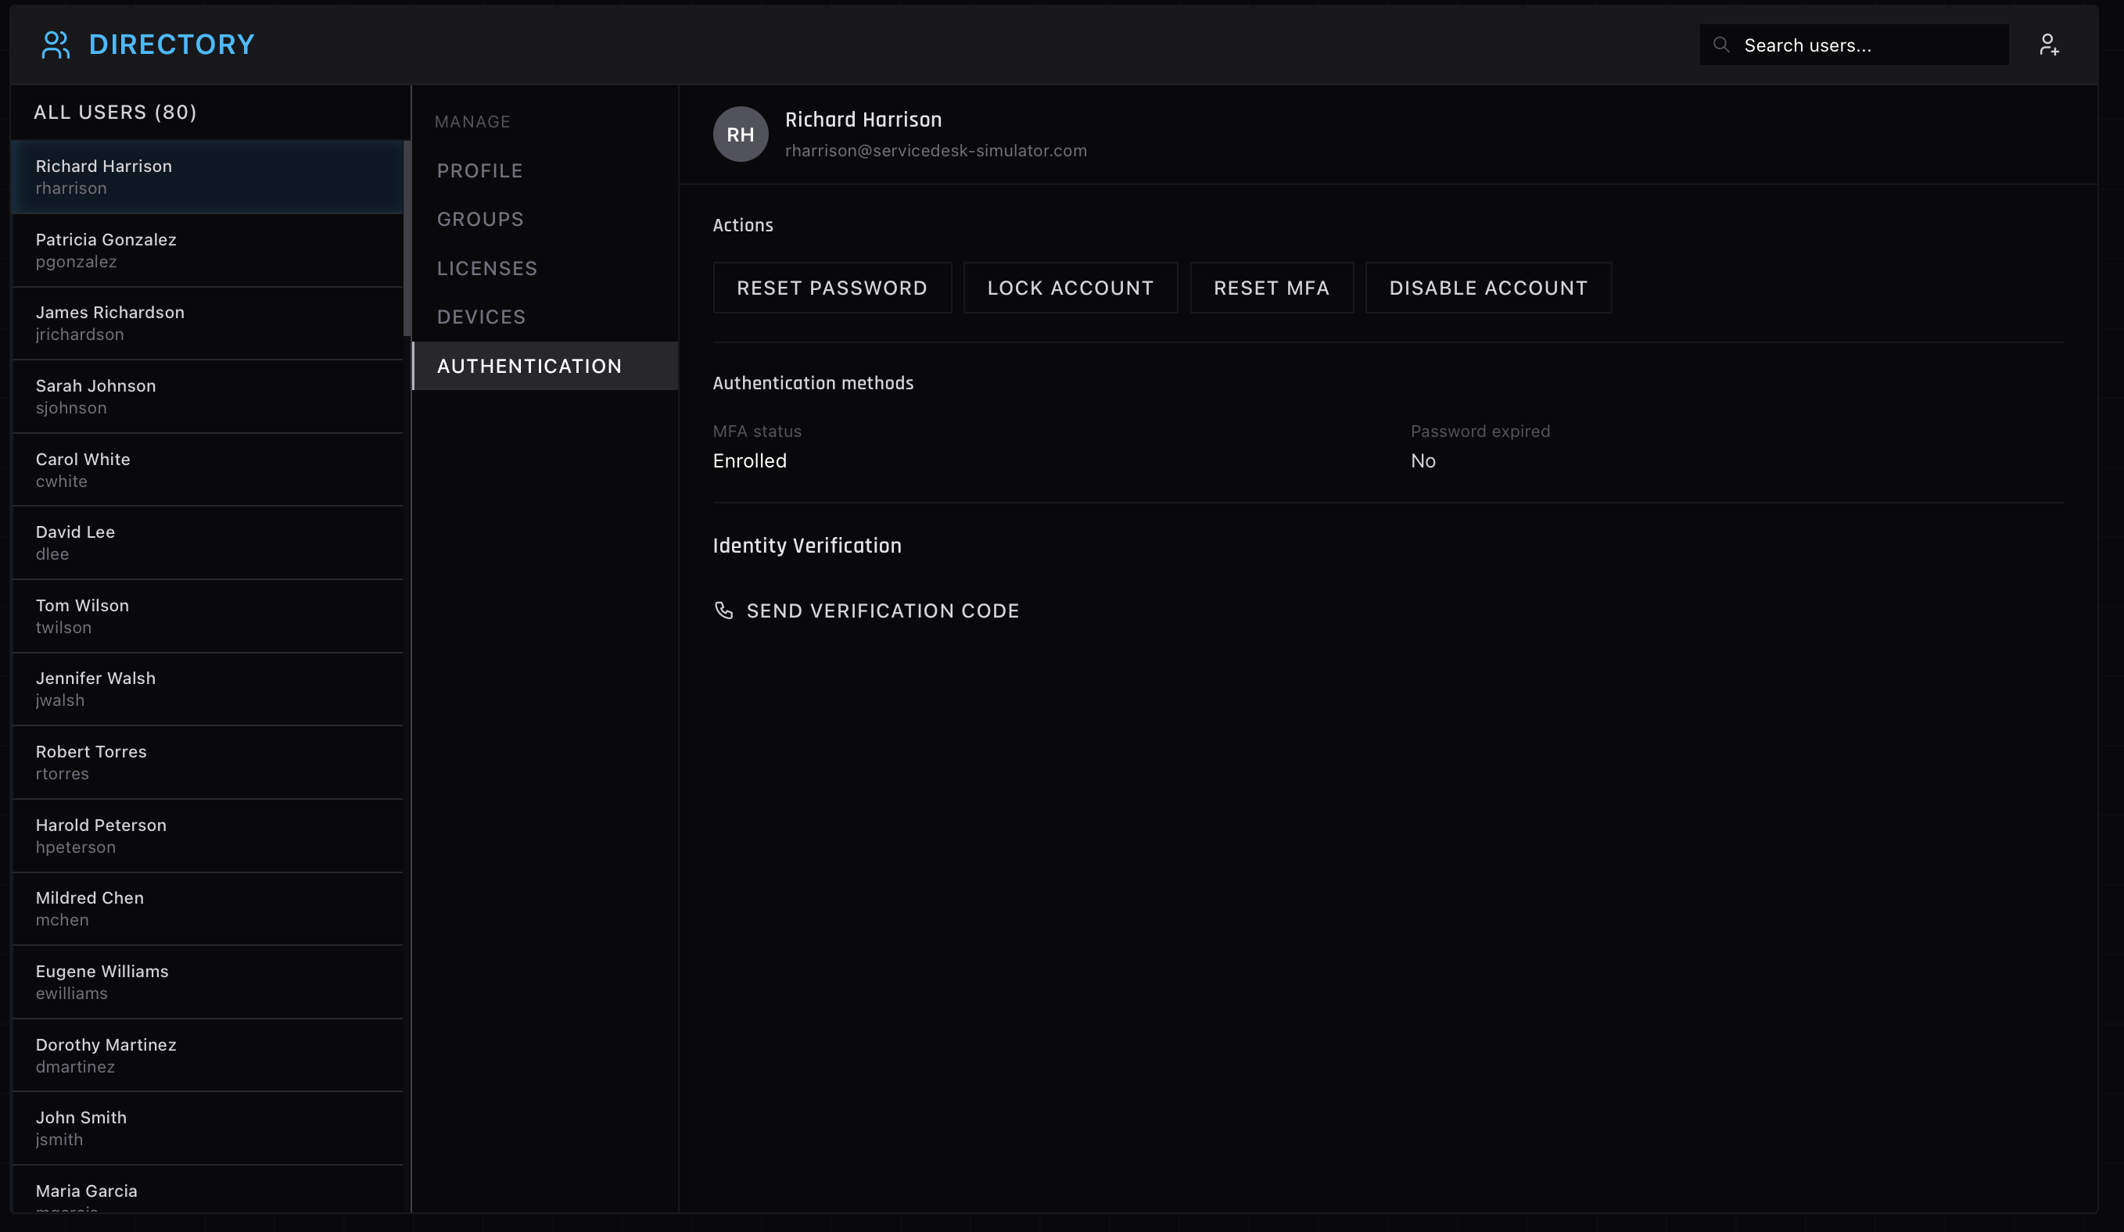Select Maria Garcia user row

[207, 1190]
